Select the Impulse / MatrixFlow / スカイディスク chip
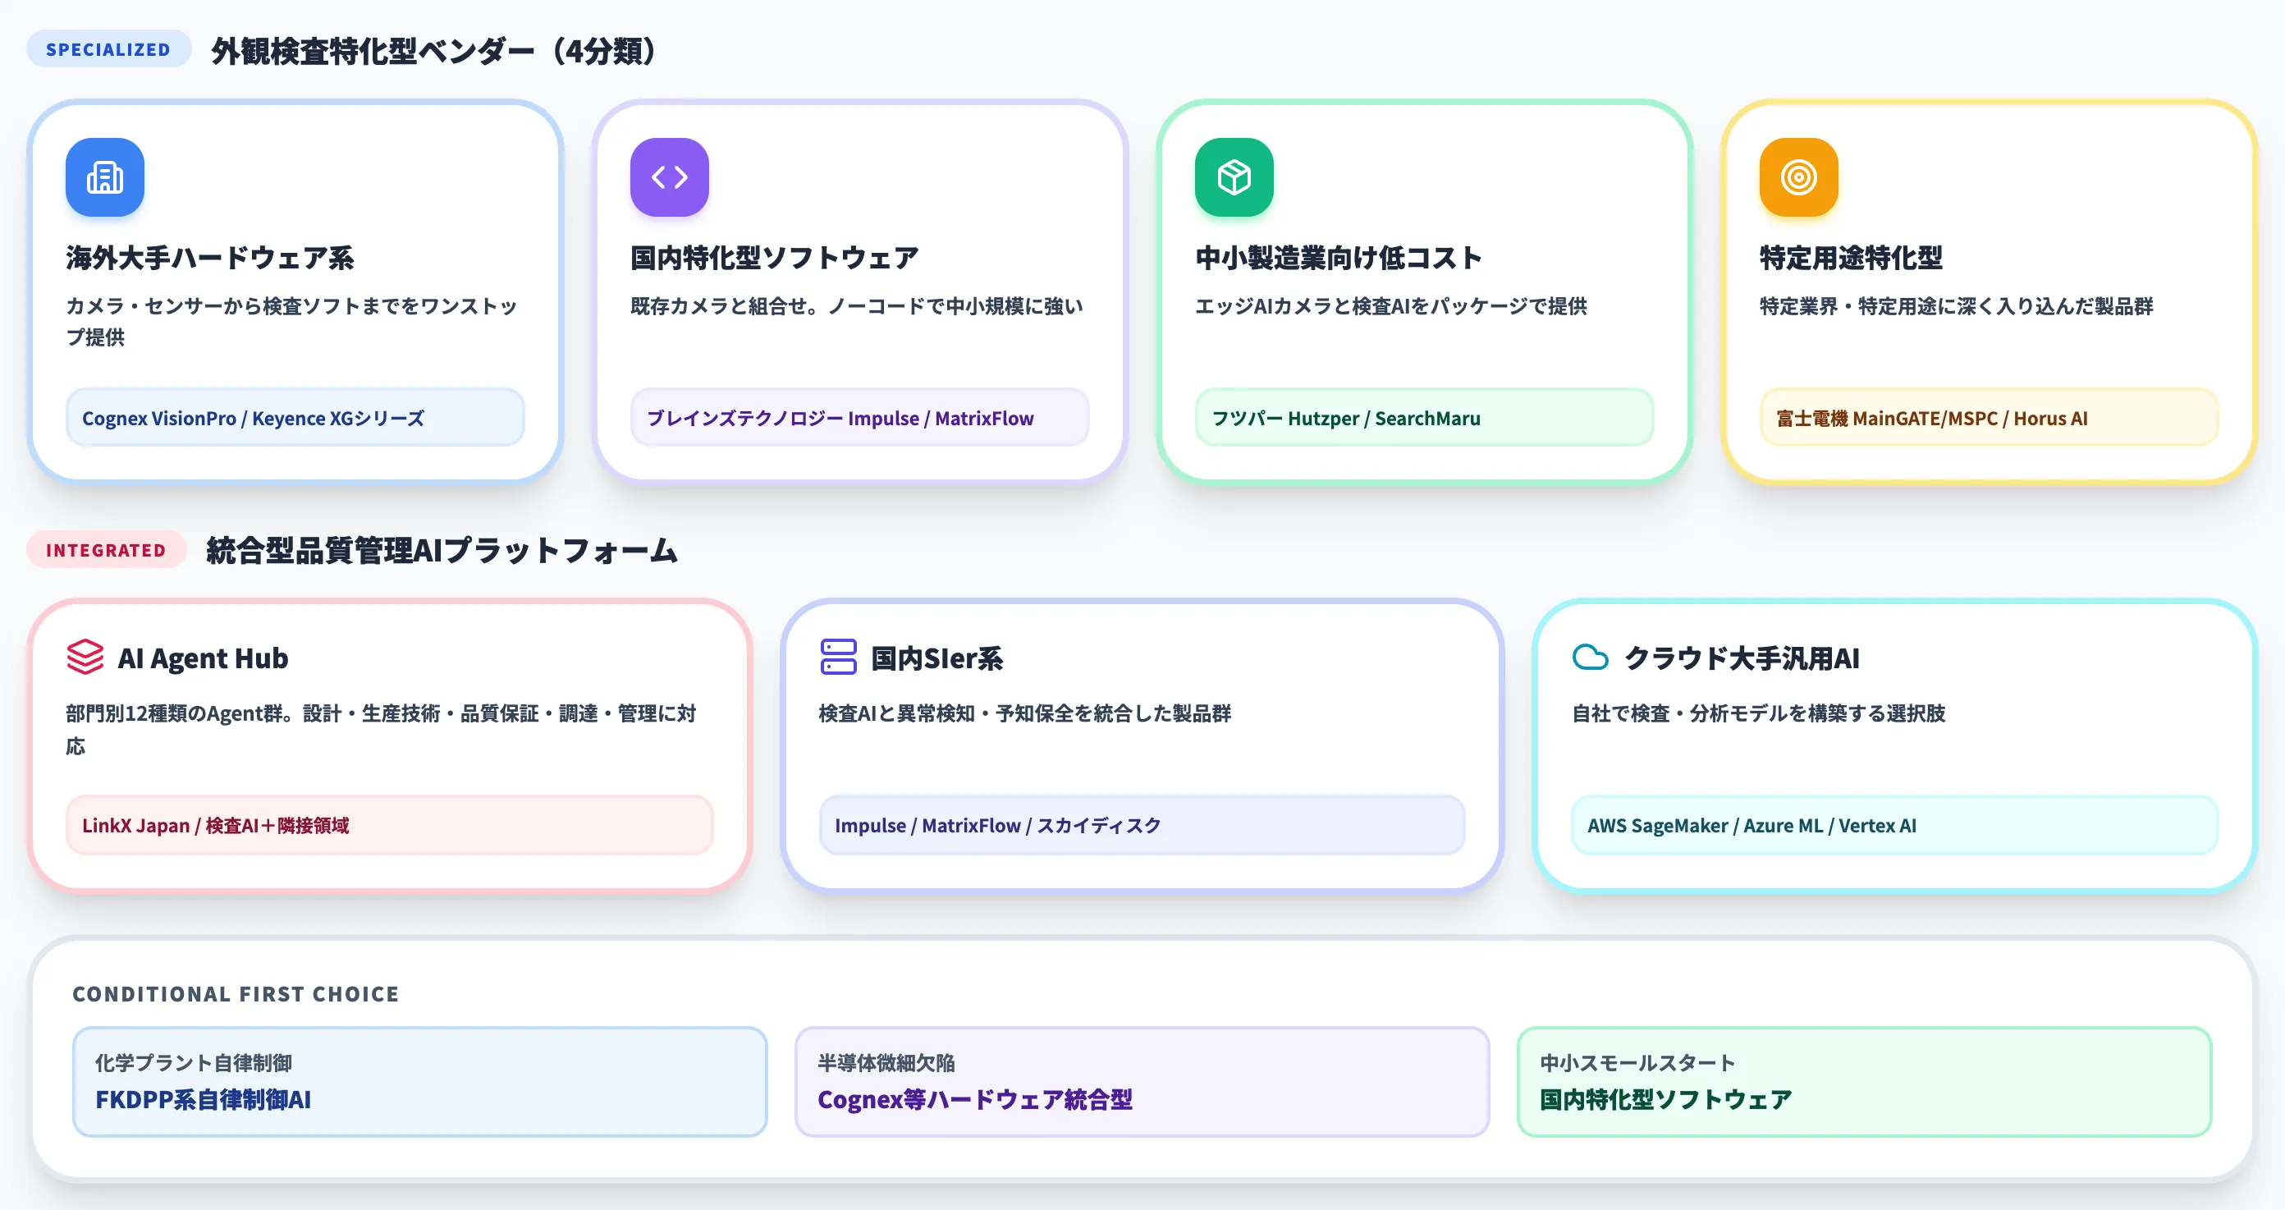 [x=1142, y=825]
